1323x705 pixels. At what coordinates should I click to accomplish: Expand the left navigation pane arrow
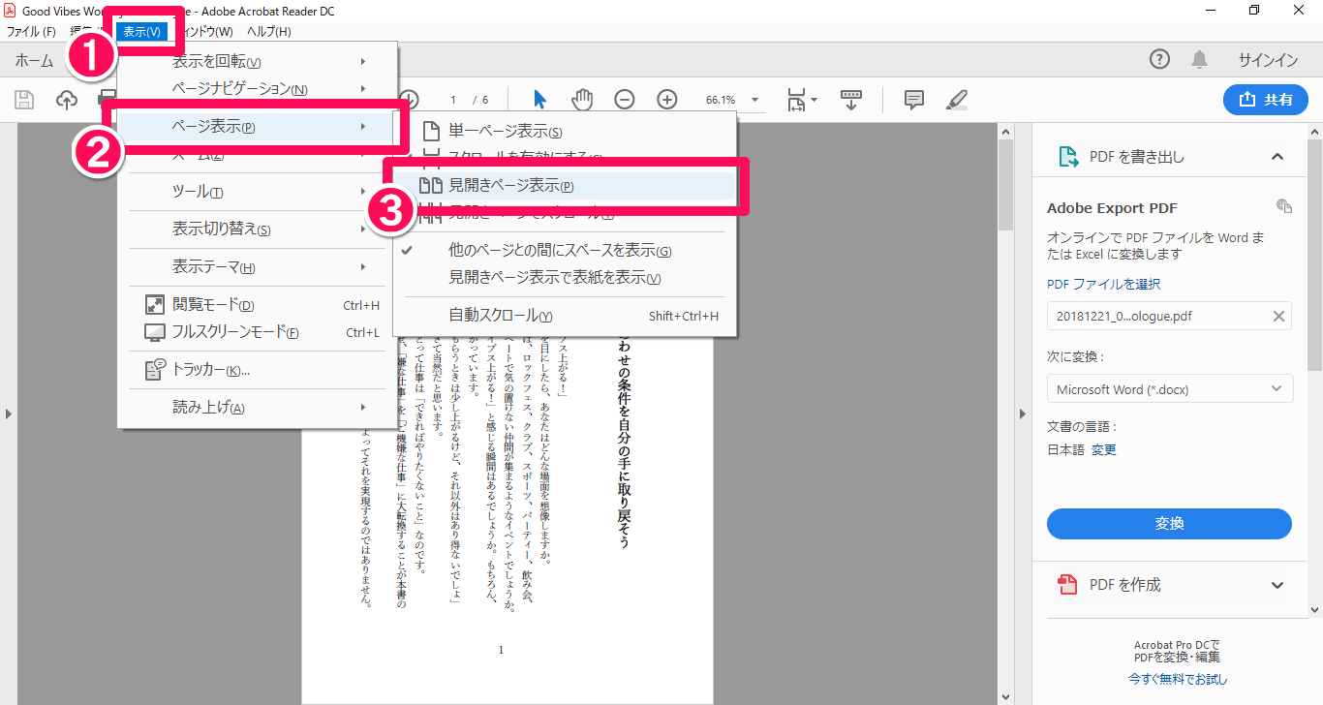(x=9, y=414)
